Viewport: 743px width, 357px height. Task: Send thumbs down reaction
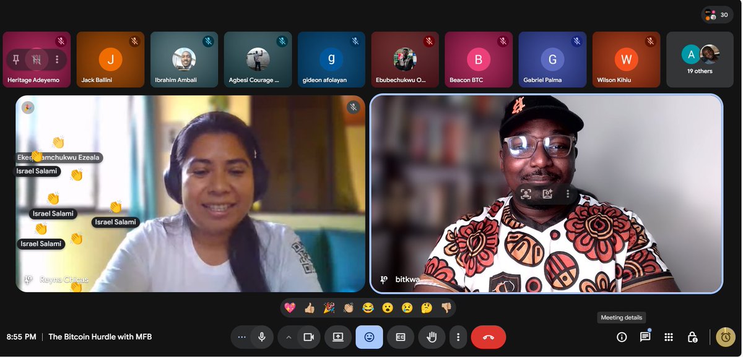(x=446, y=308)
